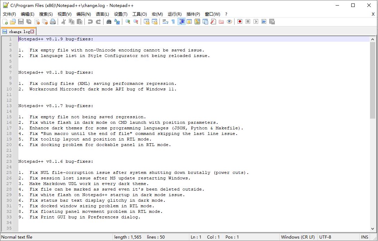Toggle the highlighted indent guide button
The height and width of the screenshot is (241, 378).
(x=181, y=22)
